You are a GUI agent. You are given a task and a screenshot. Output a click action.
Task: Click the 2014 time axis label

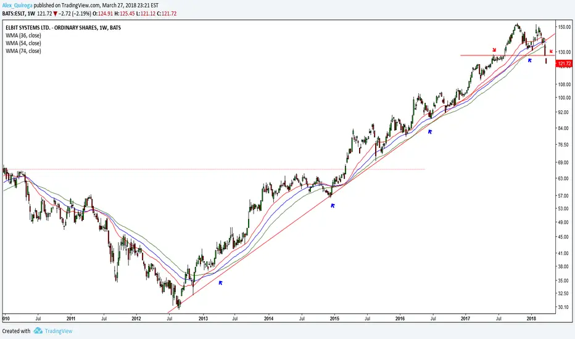[x=269, y=319]
